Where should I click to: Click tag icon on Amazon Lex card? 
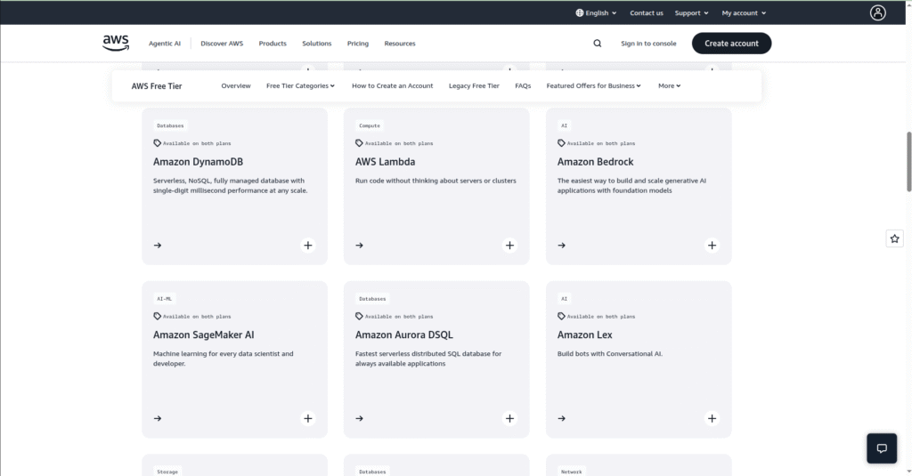[561, 316]
